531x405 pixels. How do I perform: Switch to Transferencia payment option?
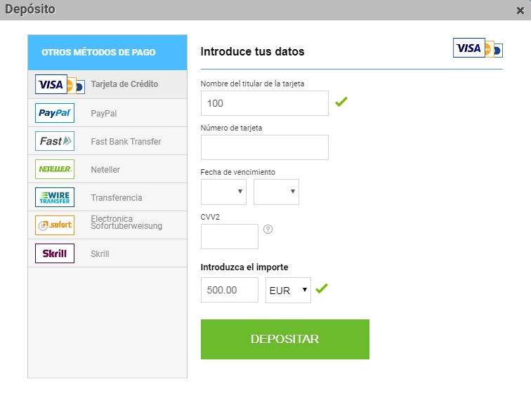pyautogui.click(x=117, y=198)
